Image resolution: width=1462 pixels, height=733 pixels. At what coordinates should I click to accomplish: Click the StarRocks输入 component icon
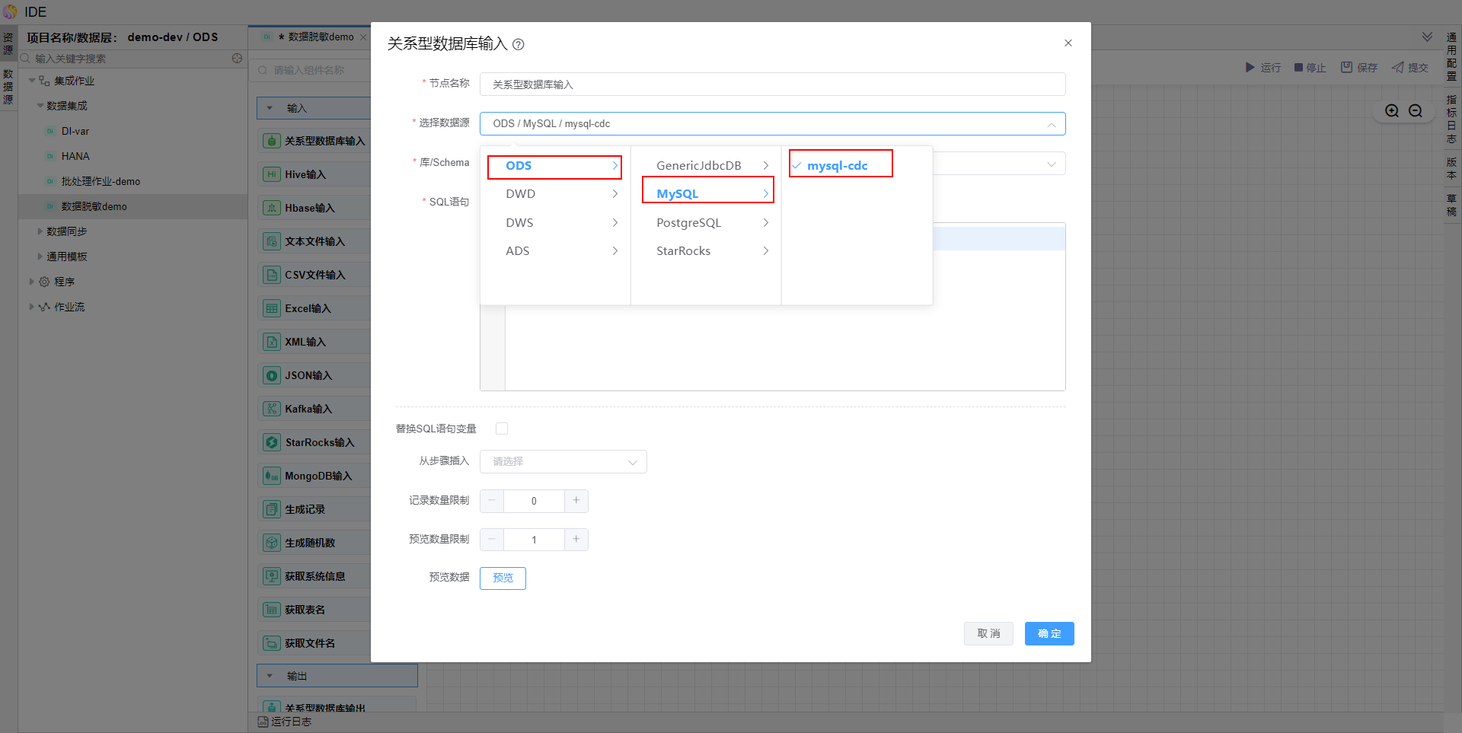[x=272, y=442]
